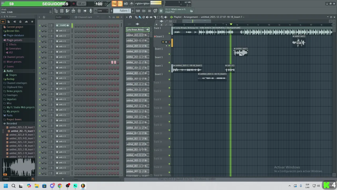
Task: Collapse the Recorded folder
Action: [12, 123]
